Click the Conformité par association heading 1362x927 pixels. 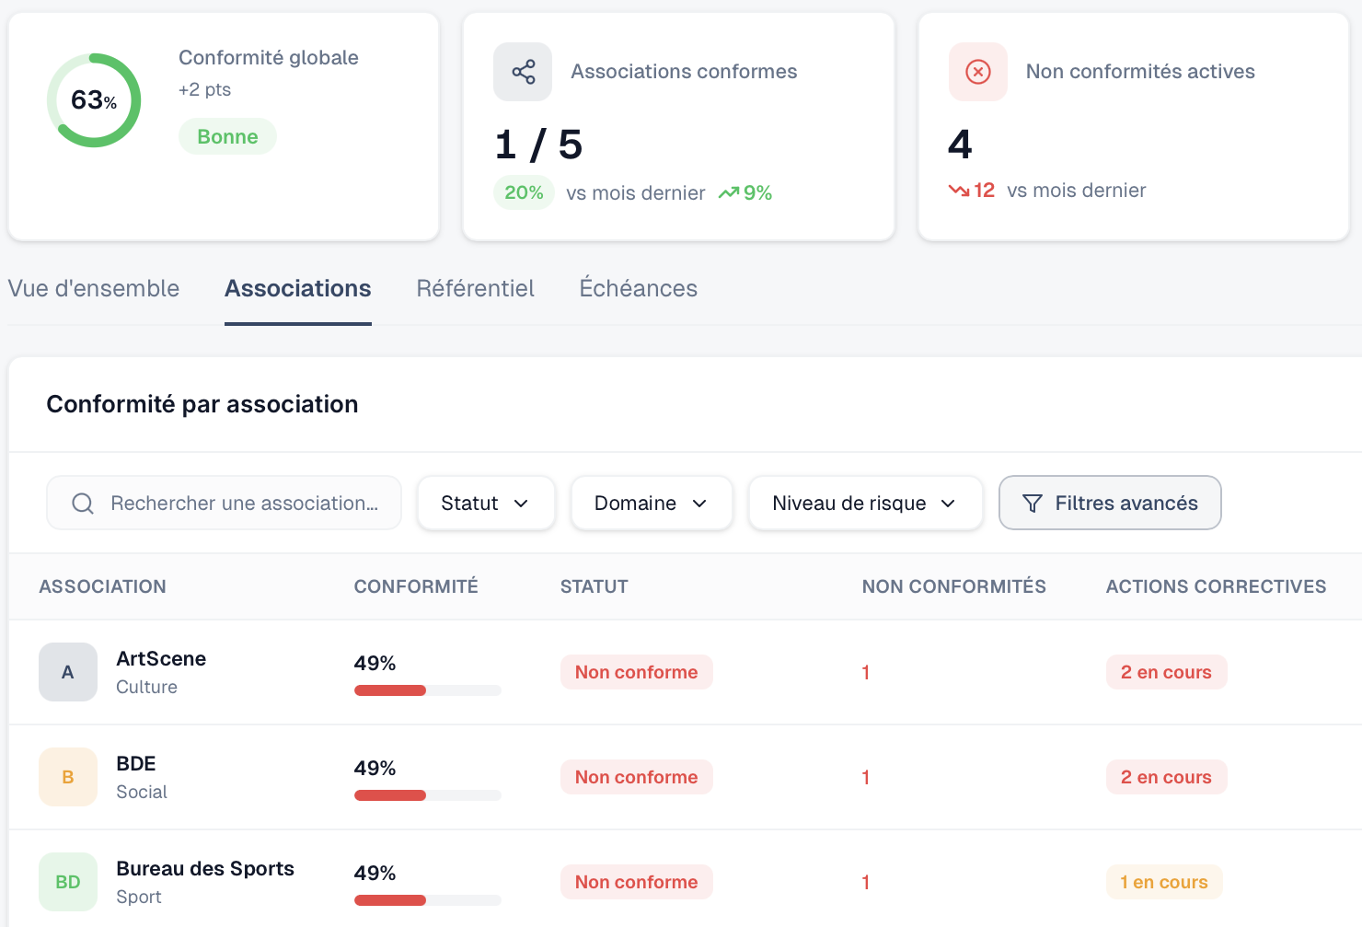202,404
